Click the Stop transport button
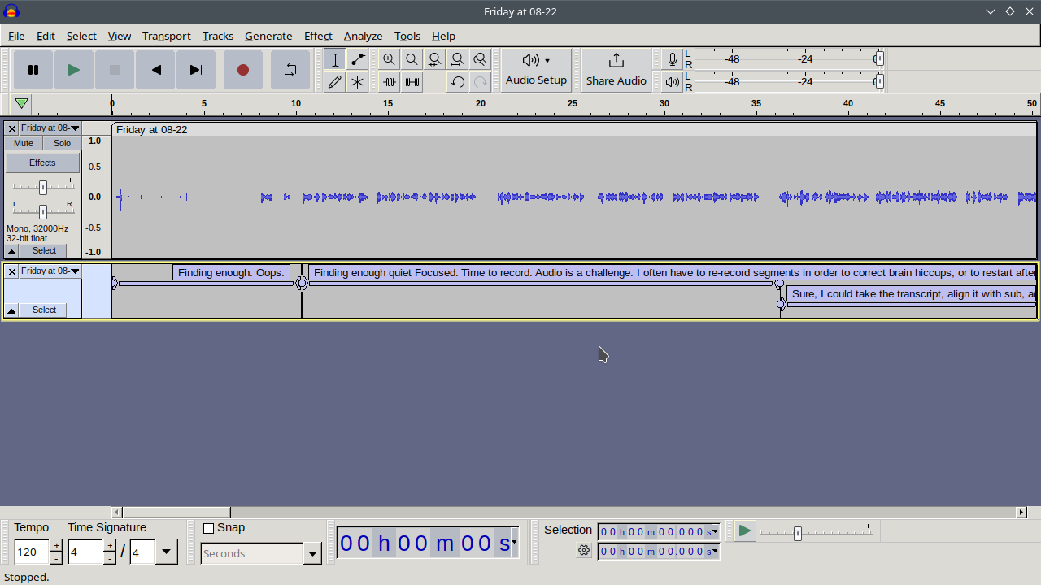The image size is (1041, 585). 115,70
